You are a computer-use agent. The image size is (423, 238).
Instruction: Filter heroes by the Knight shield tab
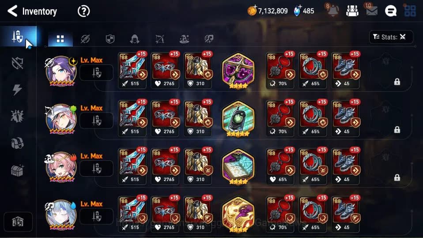tap(110, 39)
